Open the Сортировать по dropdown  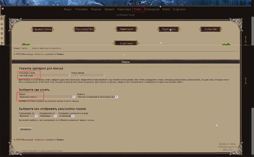coord(28,116)
